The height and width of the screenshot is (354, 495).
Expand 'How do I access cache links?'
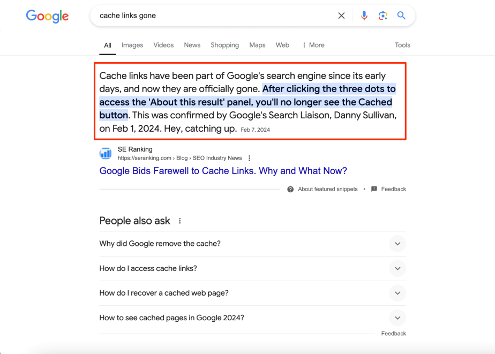[397, 268]
